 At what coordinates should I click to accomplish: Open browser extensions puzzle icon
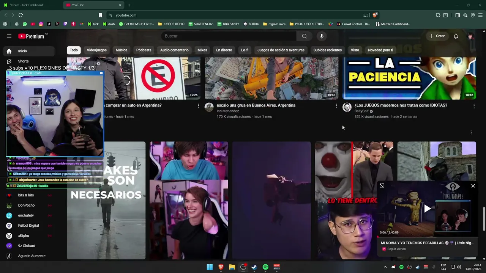(438, 15)
